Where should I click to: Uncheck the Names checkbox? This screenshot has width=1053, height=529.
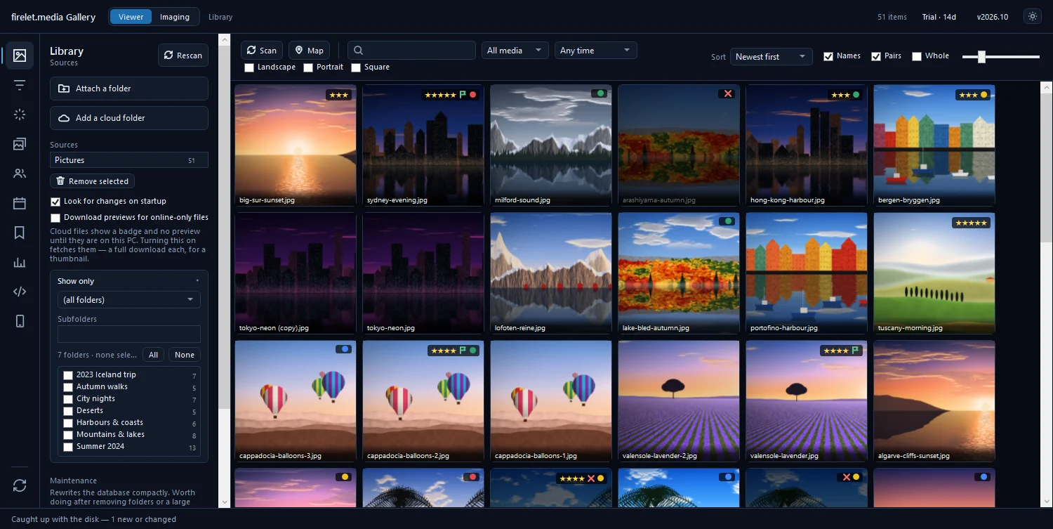coord(828,56)
